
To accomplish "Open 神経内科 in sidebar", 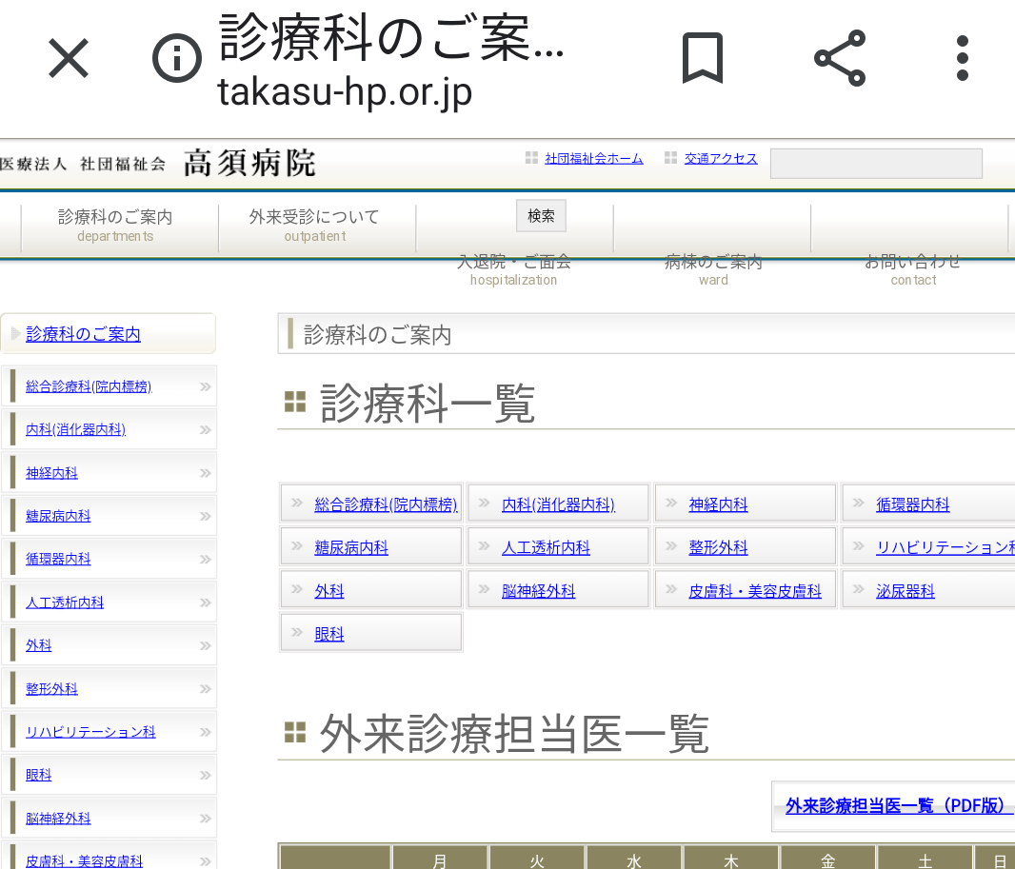I will tap(51, 473).
